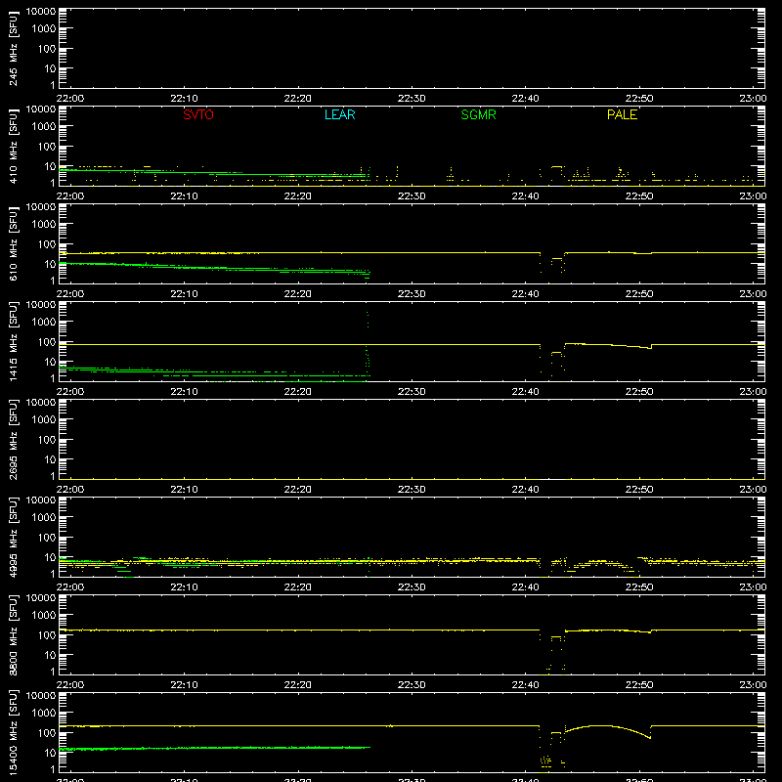Select the 15400 MHz [SFU] axis label
Viewport: 782px width, 782px height.
(13, 732)
